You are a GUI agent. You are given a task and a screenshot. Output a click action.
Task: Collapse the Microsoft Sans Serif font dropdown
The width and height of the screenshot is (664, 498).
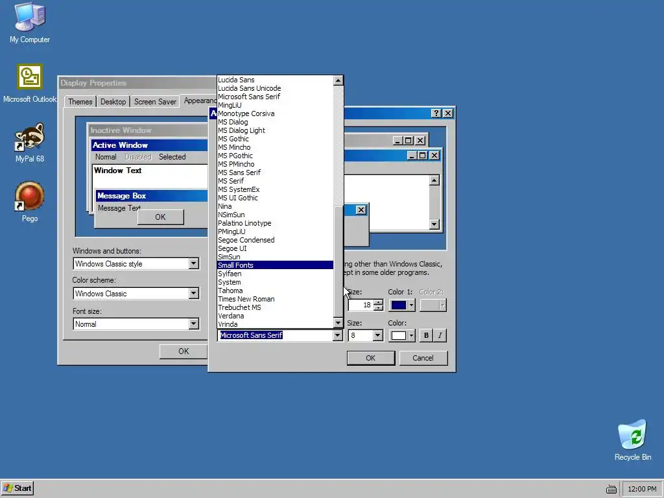point(337,335)
